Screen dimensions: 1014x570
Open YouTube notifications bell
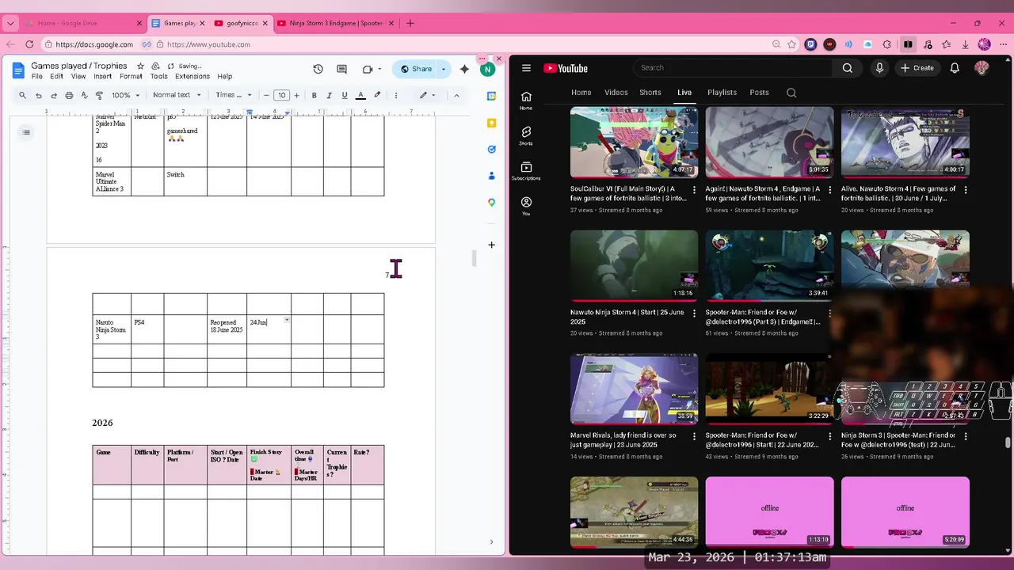(x=955, y=68)
